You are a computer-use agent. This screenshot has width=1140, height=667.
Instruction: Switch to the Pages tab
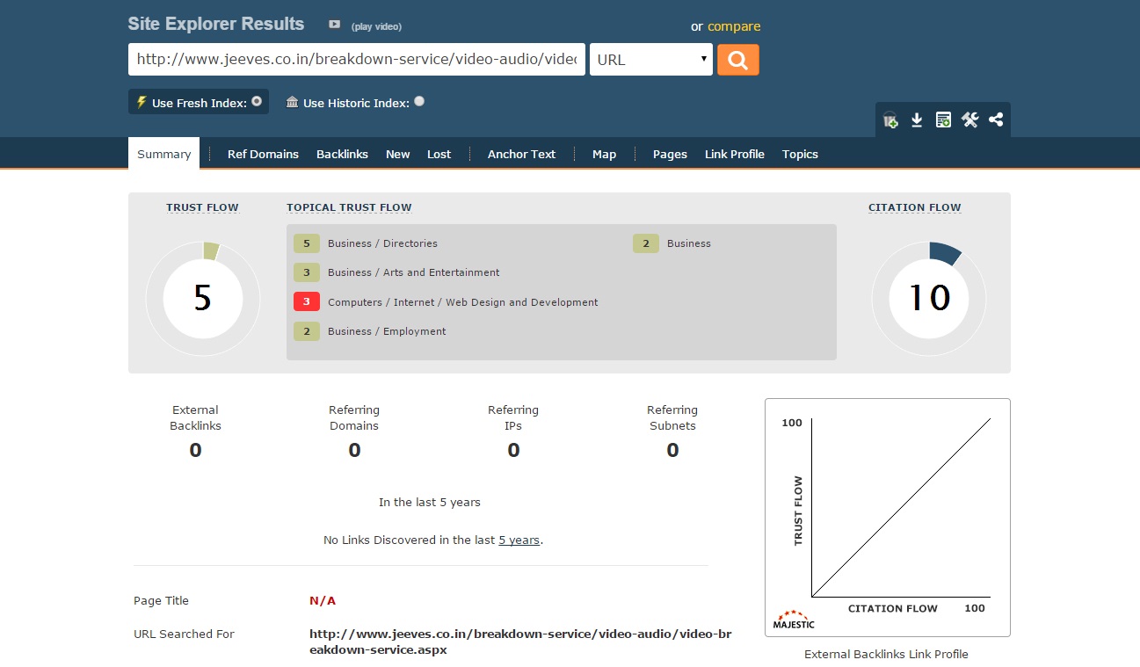(670, 154)
